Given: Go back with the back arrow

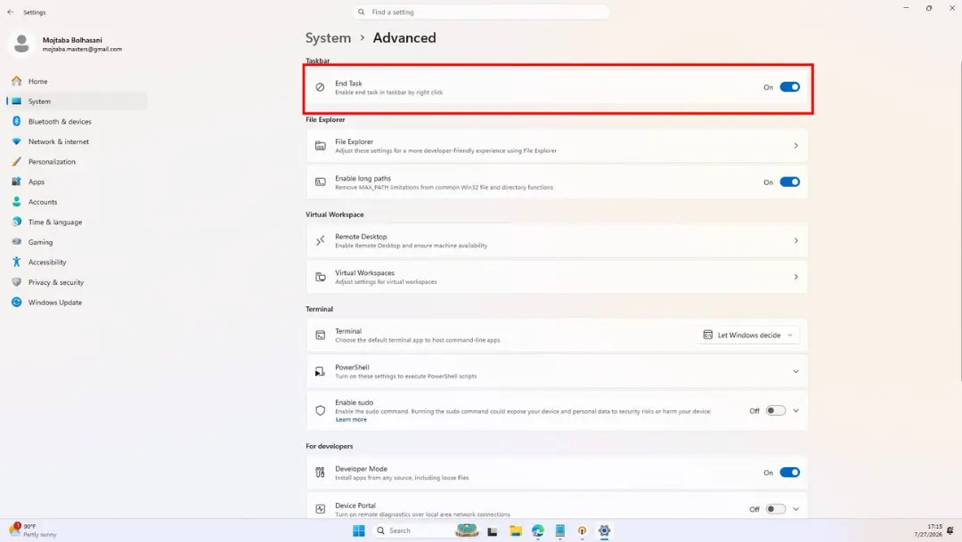Looking at the screenshot, I should (11, 12).
